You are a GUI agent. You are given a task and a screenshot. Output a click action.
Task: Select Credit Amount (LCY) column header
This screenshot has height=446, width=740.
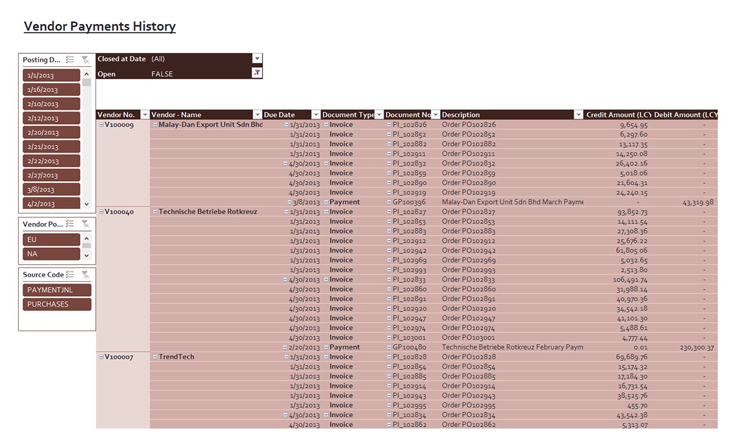(x=618, y=115)
